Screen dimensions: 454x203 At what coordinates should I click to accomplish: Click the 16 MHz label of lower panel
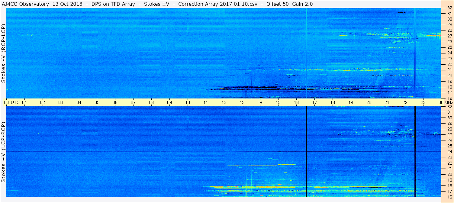click(x=449, y=197)
